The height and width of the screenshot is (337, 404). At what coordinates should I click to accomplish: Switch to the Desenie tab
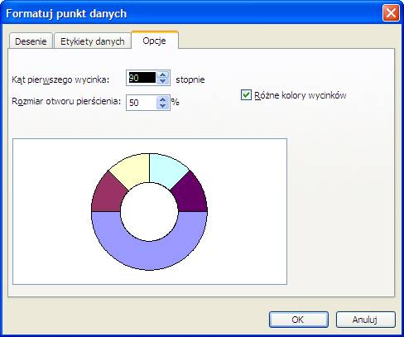point(31,41)
